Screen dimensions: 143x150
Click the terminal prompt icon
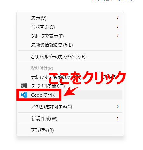24,86
